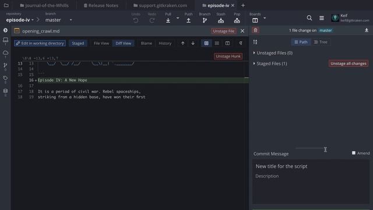Select Path file listing mode
373x210 pixels.
click(x=301, y=42)
